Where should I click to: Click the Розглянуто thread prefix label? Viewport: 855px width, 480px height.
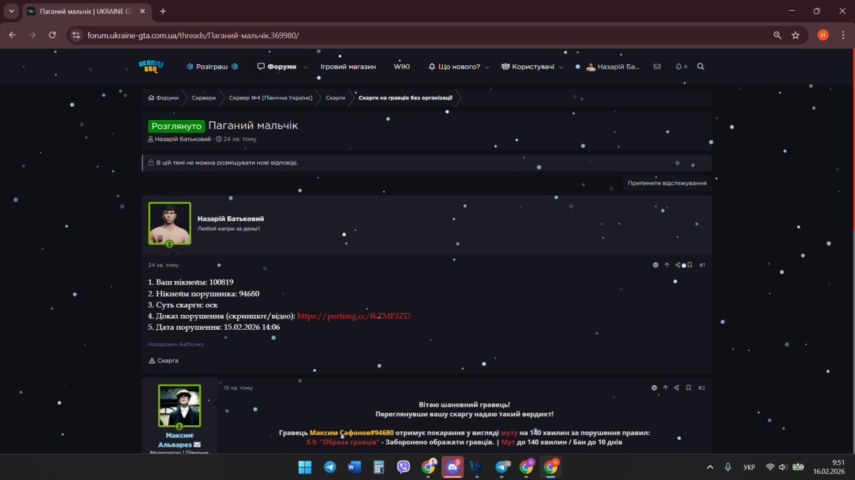coord(176,126)
